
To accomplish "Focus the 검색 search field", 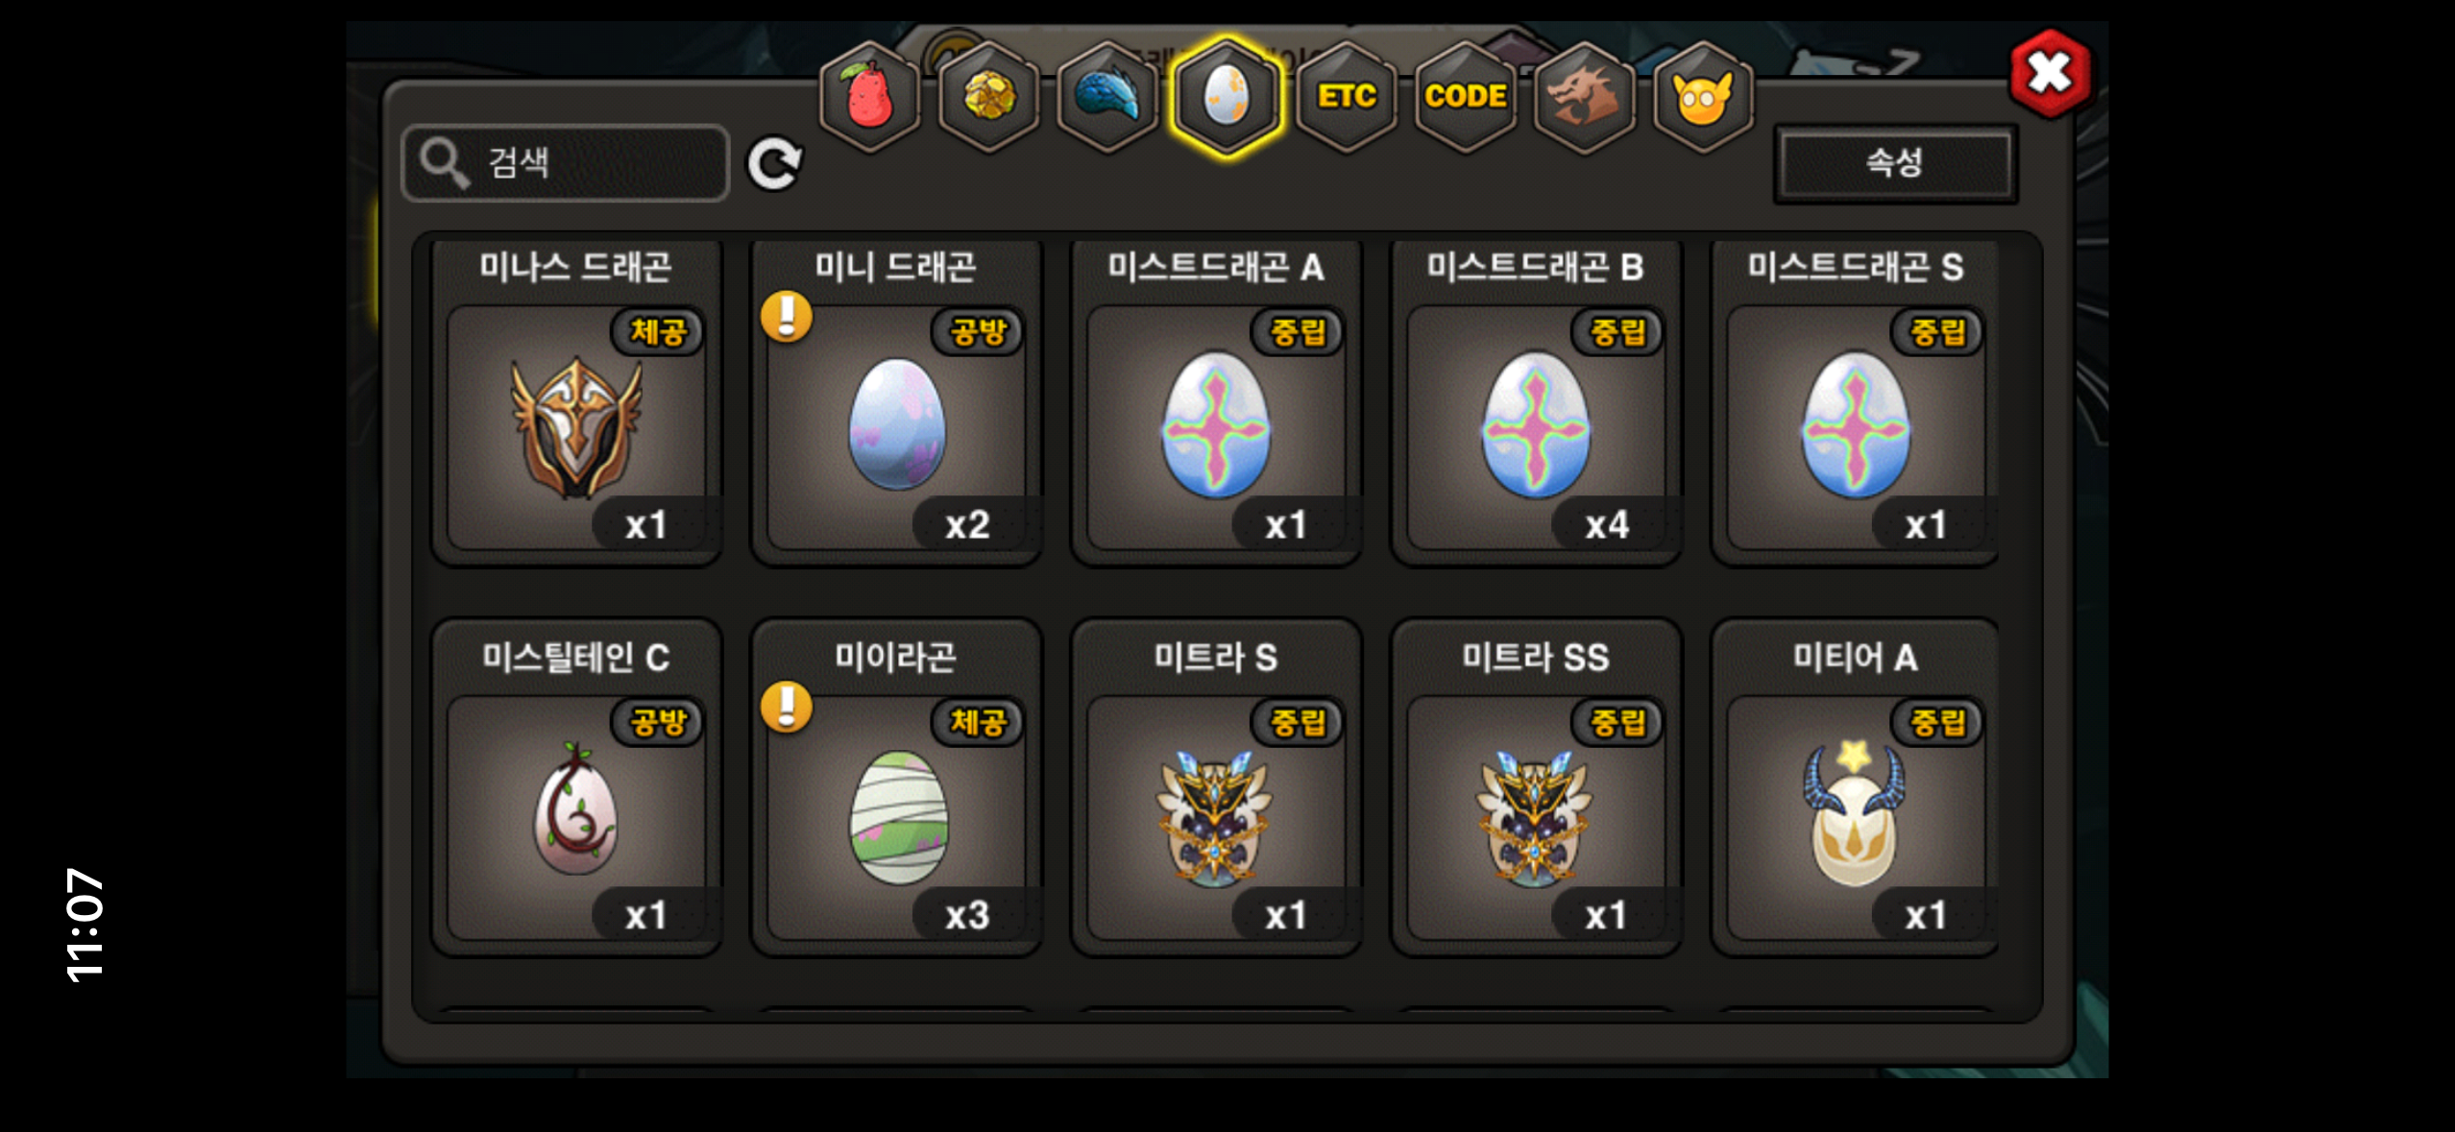I will click(x=566, y=162).
